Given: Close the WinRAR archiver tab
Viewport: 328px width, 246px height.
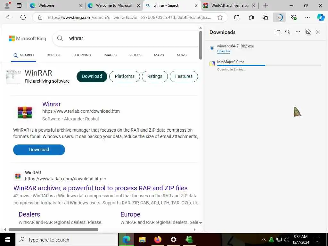Looking at the screenshot, I should tap(254, 6).
